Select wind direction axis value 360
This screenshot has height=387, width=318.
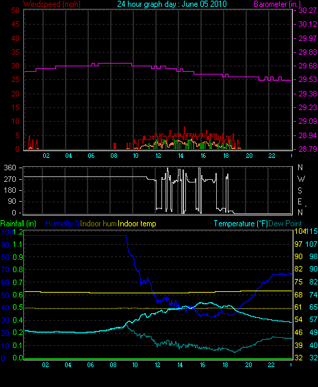point(10,168)
